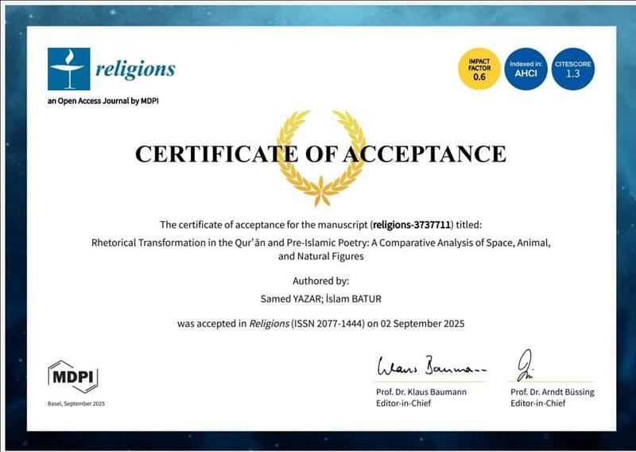Click the 'Authored by:' label
This screenshot has height=452, width=636.
320,281
